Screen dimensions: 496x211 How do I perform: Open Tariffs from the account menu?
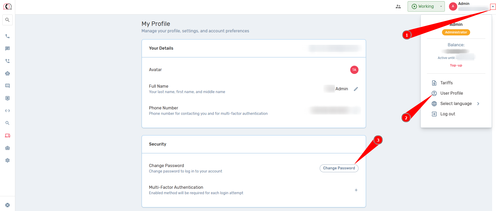[x=446, y=83]
